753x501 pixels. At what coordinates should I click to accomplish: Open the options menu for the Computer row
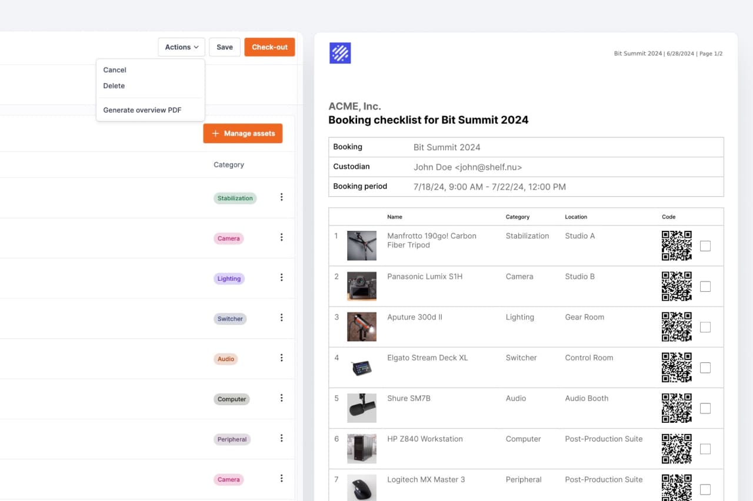(x=281, y=397)
